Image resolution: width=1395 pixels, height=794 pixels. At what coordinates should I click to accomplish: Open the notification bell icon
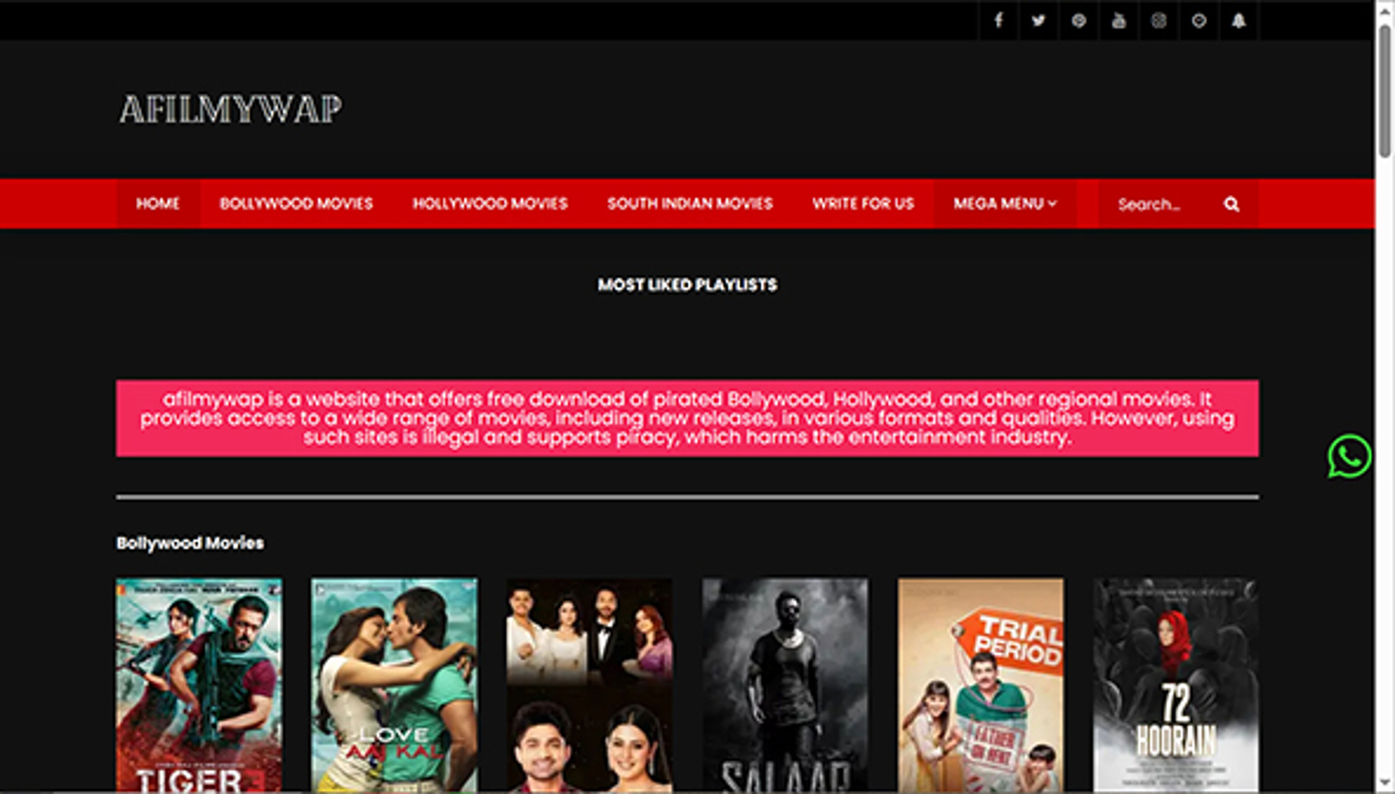click(1239, 21)
